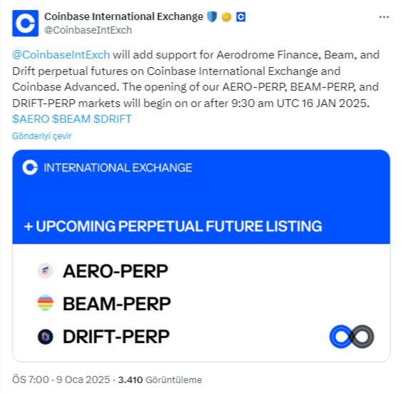This screenshot has width=401, height=393.
Task: Click the ÖS 7:00 · 9 Oca 2025 timestamp
Action: [x=61, y=379]
